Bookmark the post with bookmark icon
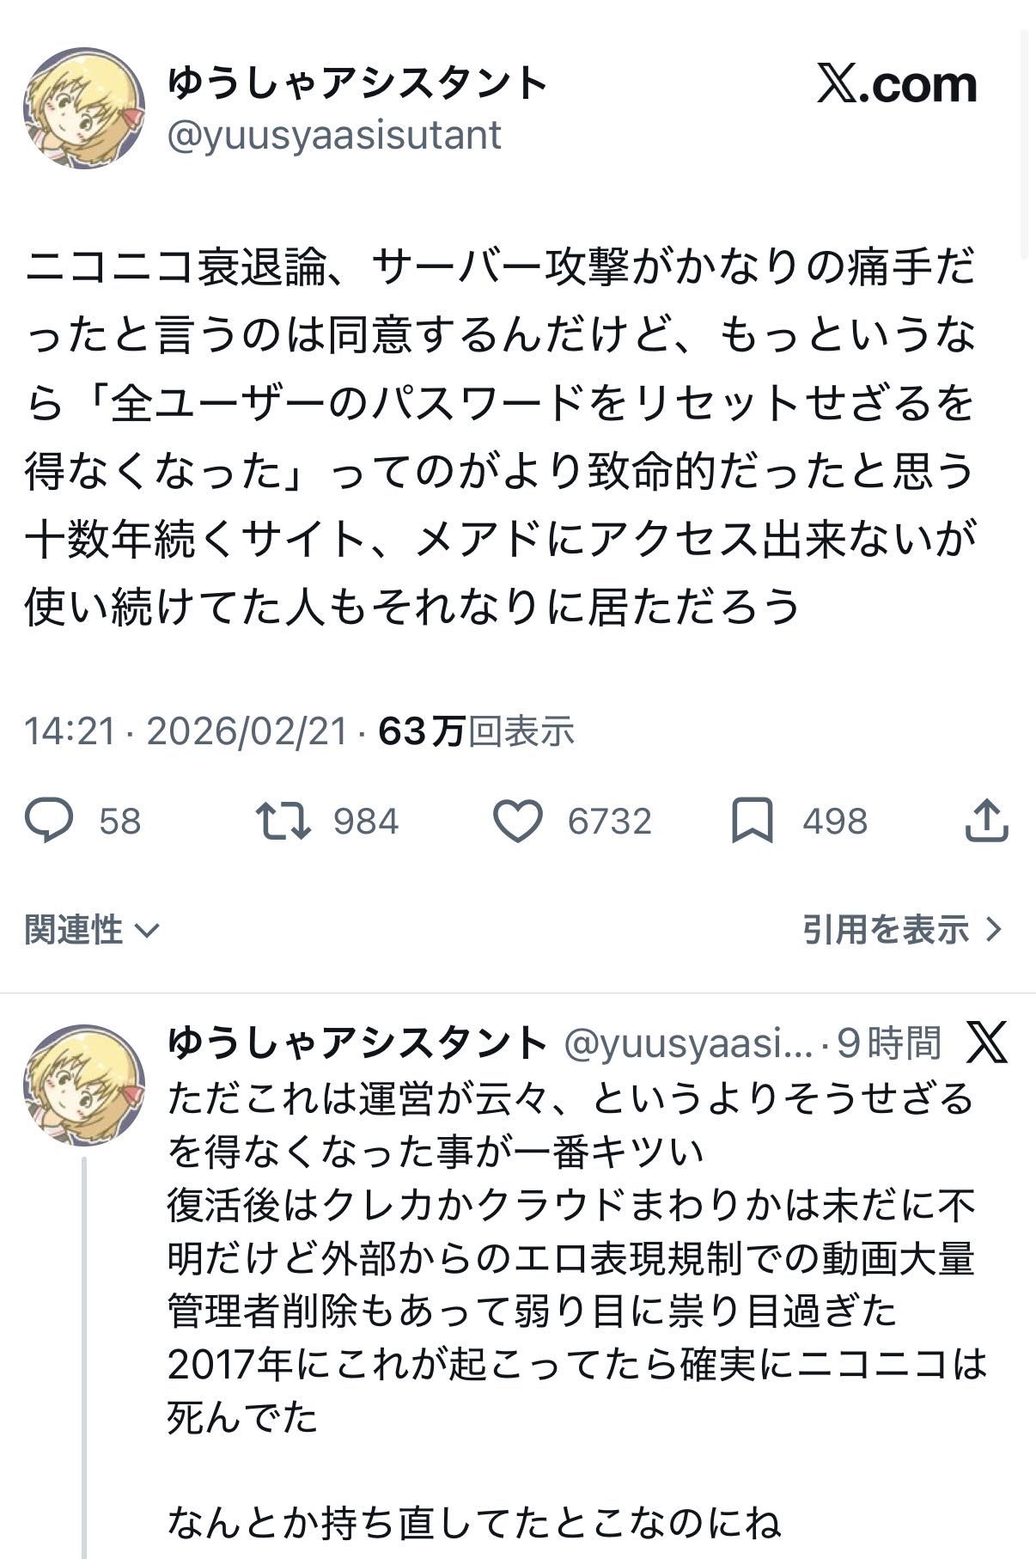The image size is (1036, 1559). coord(752,821)
